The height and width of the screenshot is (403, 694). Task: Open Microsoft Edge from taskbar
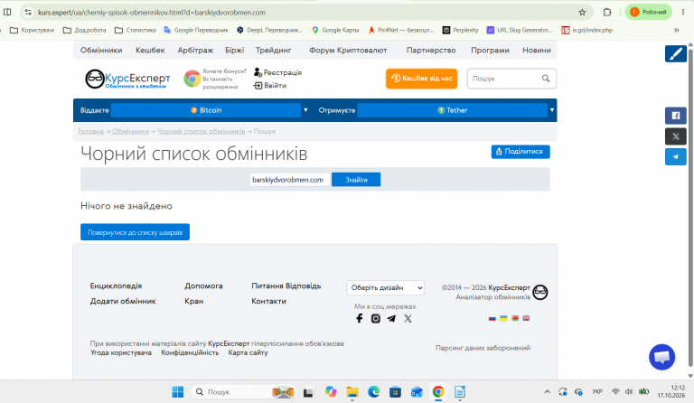pyautogui.click(x=373, y=392)
